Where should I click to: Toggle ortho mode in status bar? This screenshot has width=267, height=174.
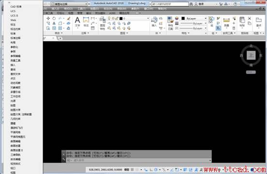[x=151, y=169]
